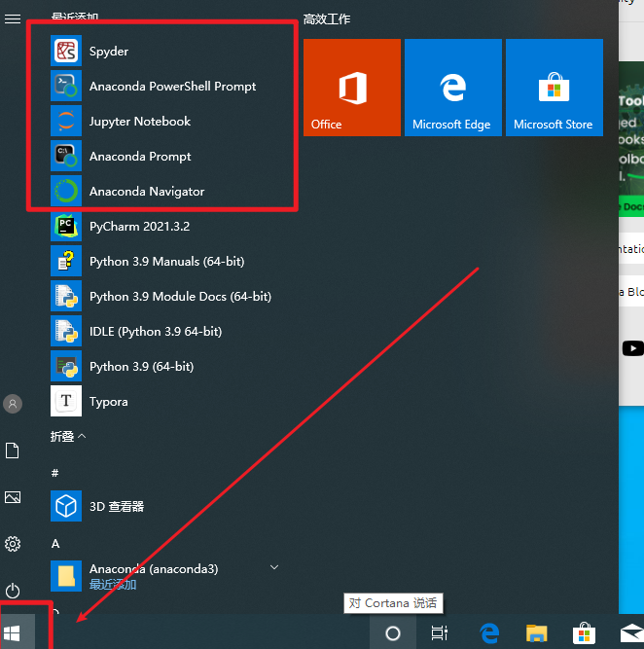
Task: Click the 高效工作 group title
Action: (x=327, y=19)
